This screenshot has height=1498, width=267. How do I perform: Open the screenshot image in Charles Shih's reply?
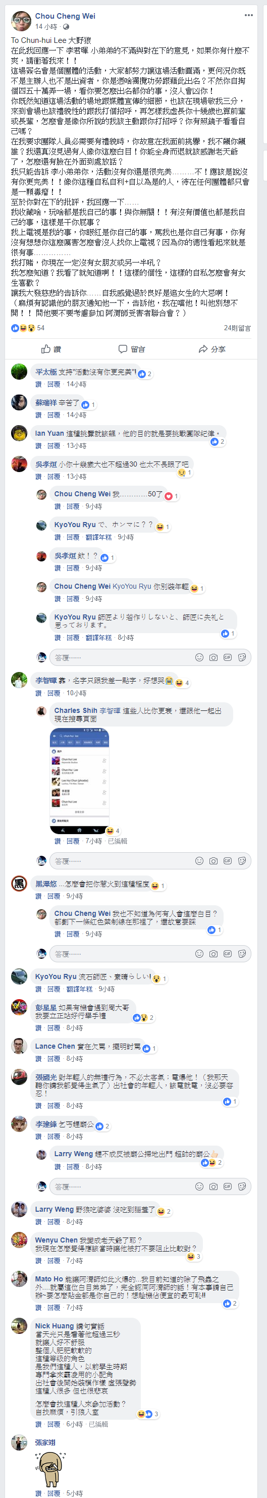79,781
